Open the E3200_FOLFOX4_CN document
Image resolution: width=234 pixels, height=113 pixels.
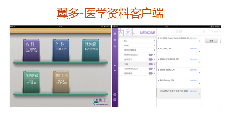pos(179,62)
